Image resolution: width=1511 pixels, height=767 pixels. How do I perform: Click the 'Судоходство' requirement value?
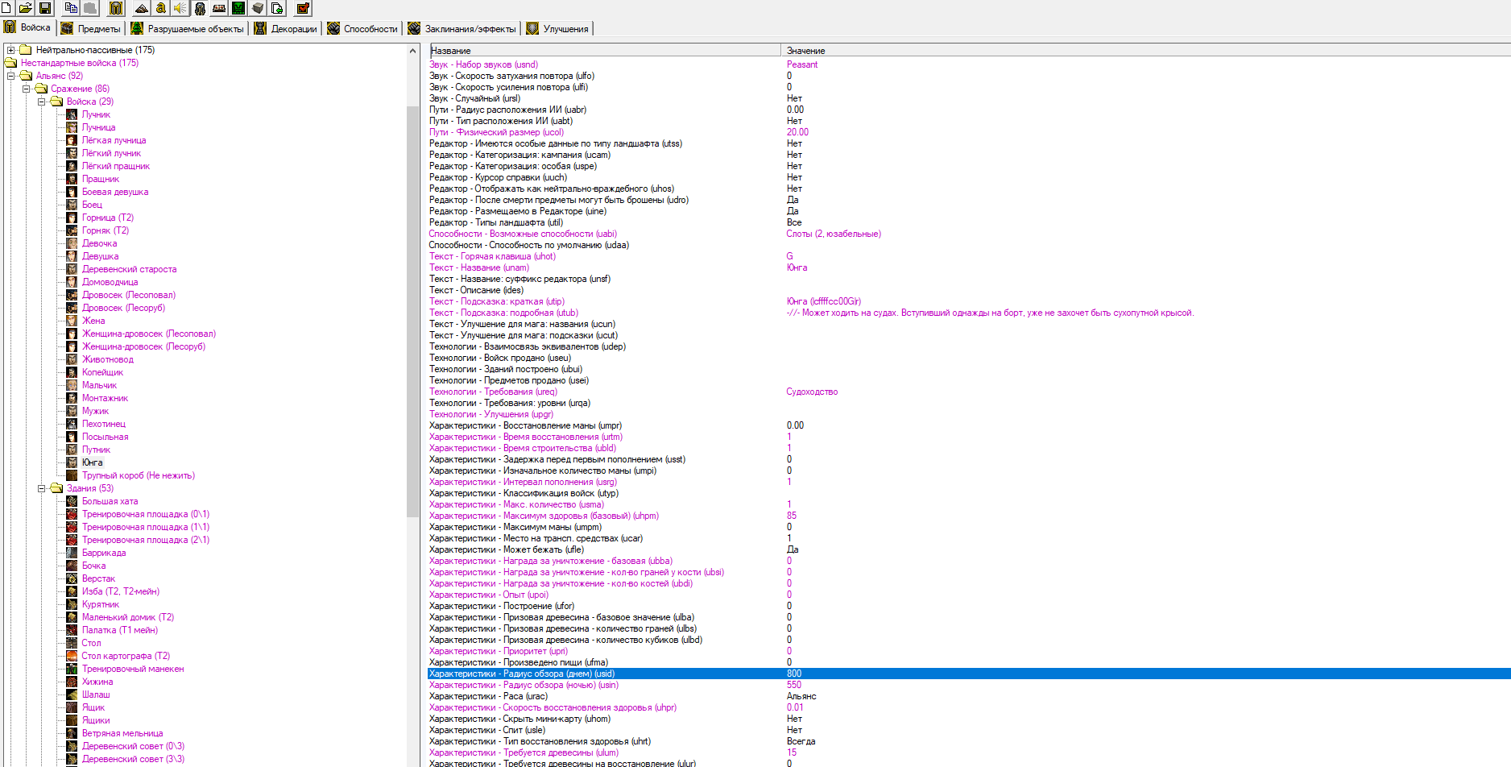pos(812,392)
